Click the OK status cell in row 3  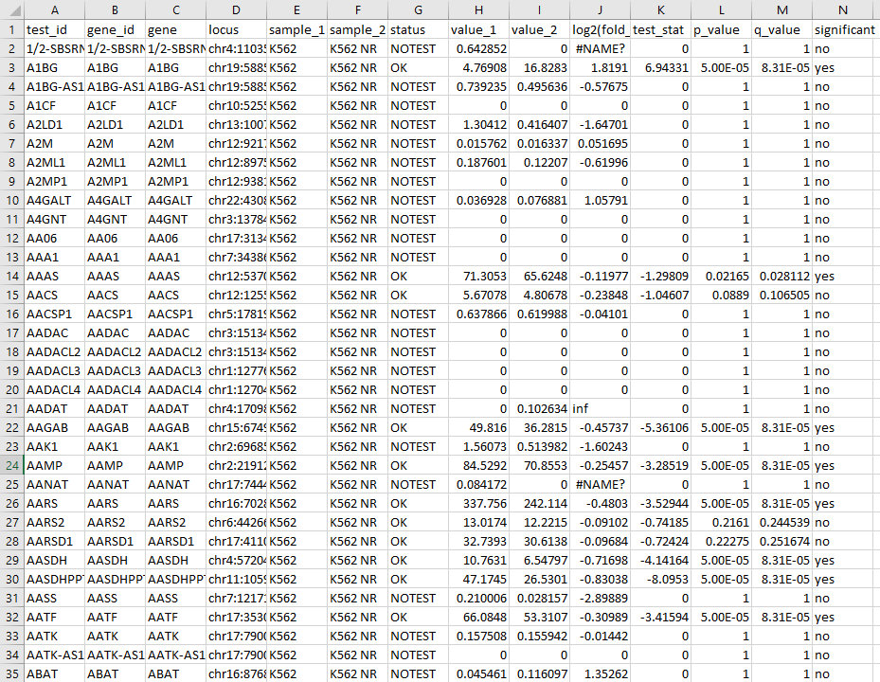pos(416,67)
